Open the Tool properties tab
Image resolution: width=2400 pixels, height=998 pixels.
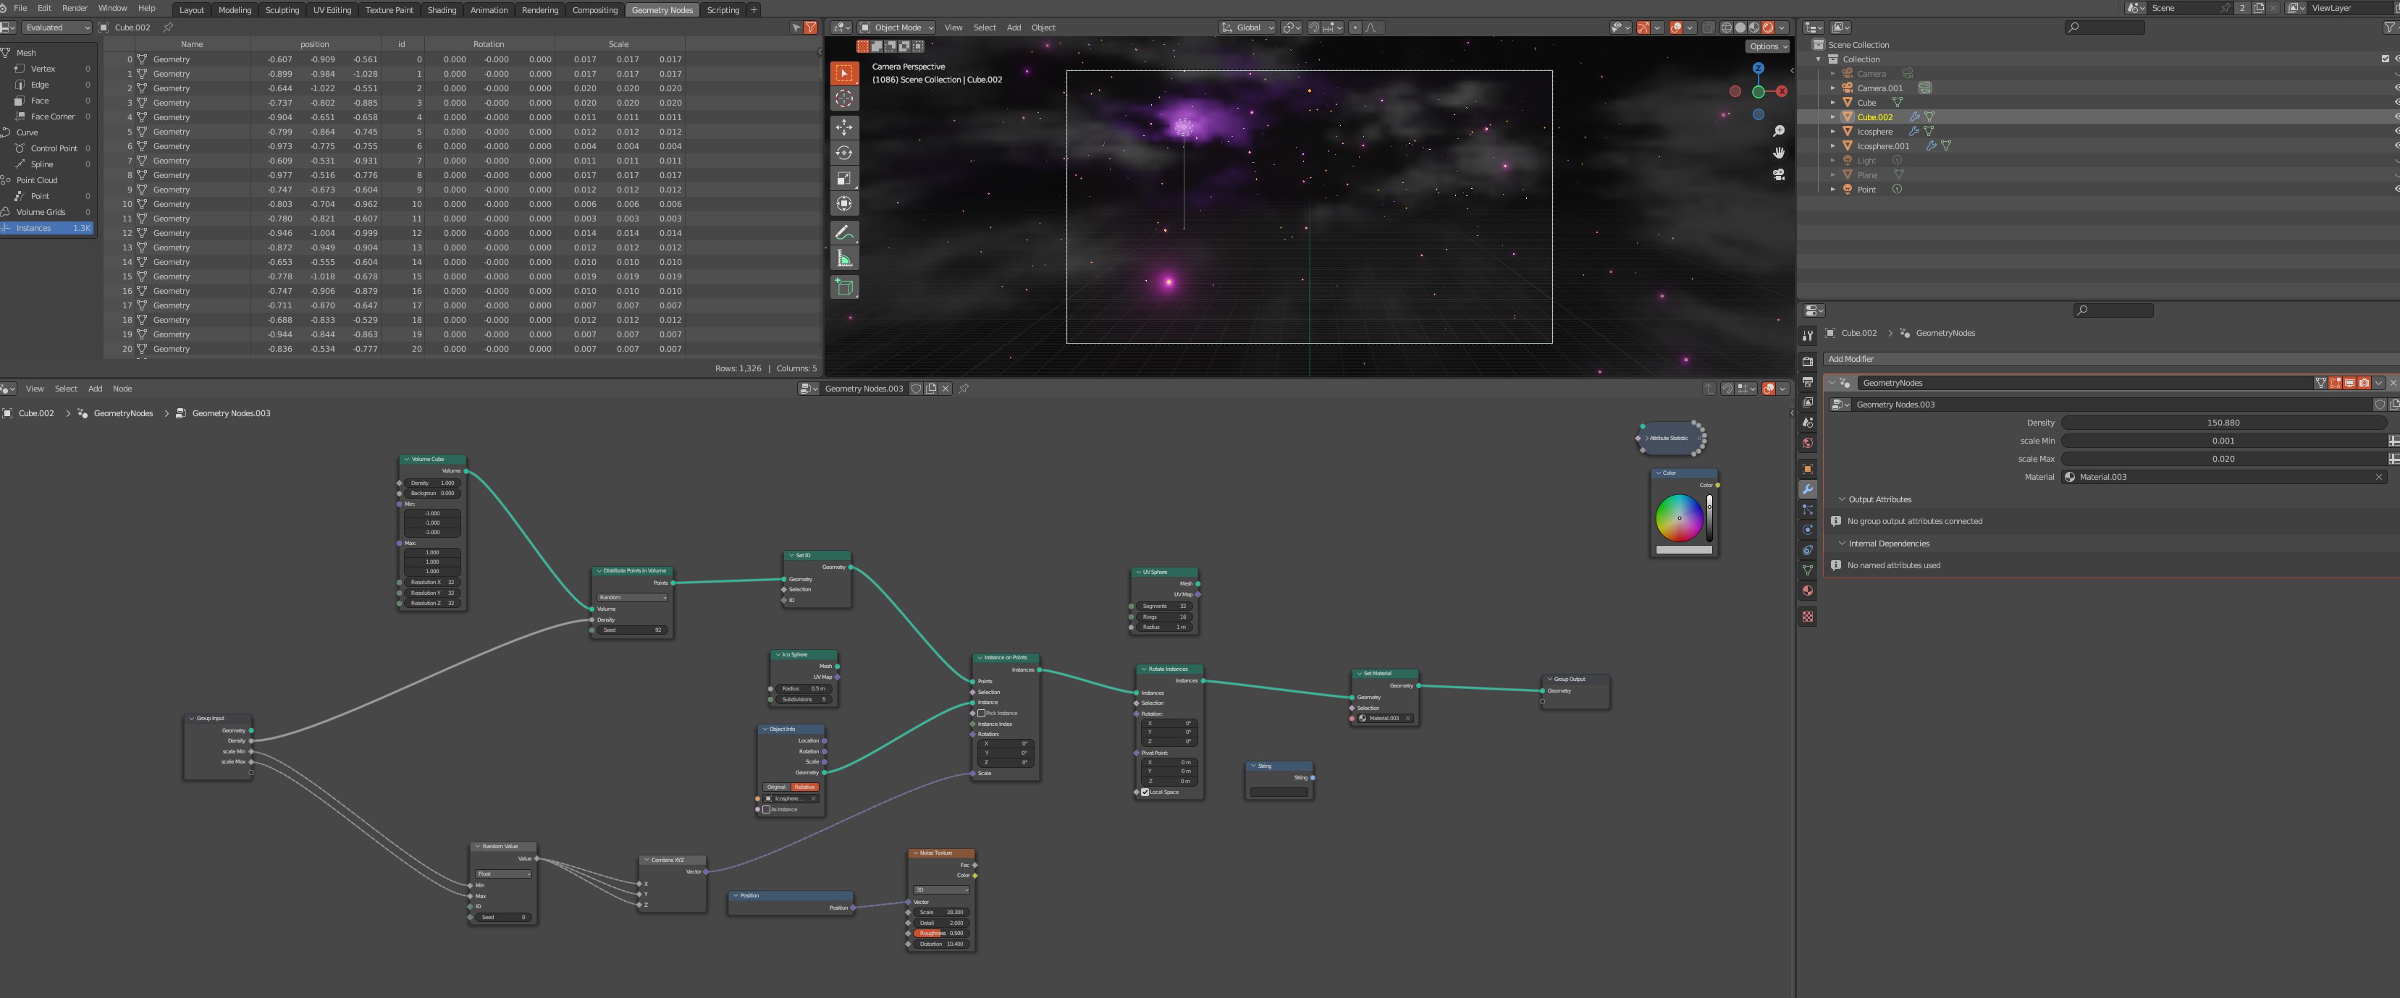pyautogui.click(x=1808, y=335)
